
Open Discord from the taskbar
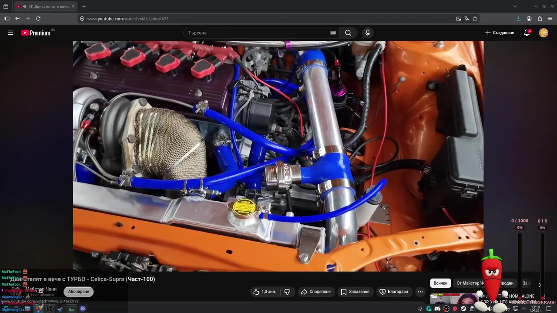pyautogui.click(x=83, y=309)
